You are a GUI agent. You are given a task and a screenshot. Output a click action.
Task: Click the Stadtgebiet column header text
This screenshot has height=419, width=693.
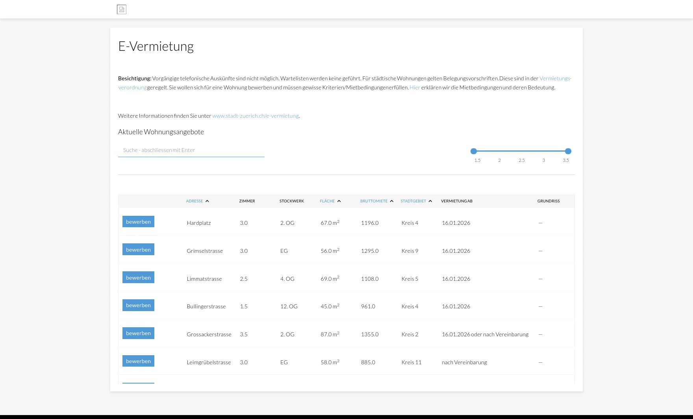413,201
